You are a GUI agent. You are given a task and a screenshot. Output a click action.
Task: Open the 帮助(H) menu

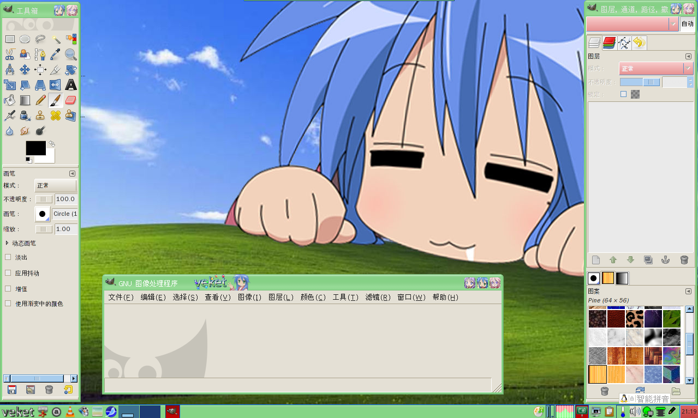pyautogui.click(x=445, y=297)
